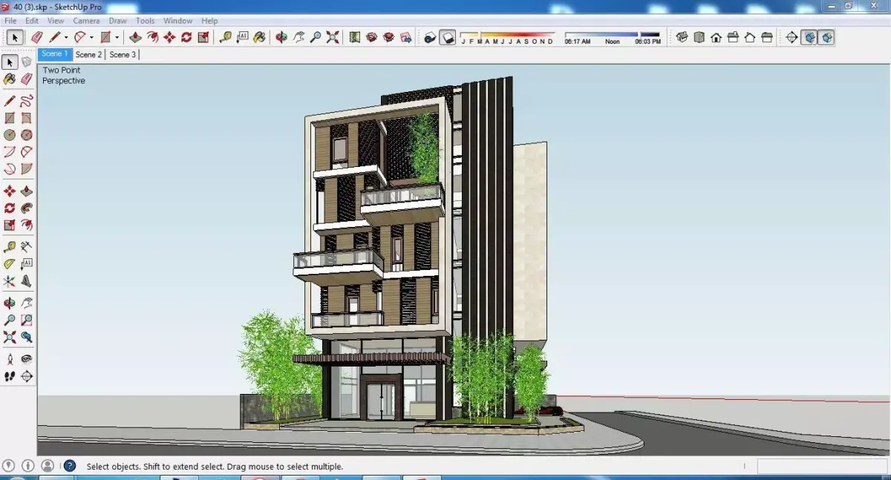Select the Eraser tool in the top toolbar
The width and height of the screenshot is (891, 480).
click(36, 37)
